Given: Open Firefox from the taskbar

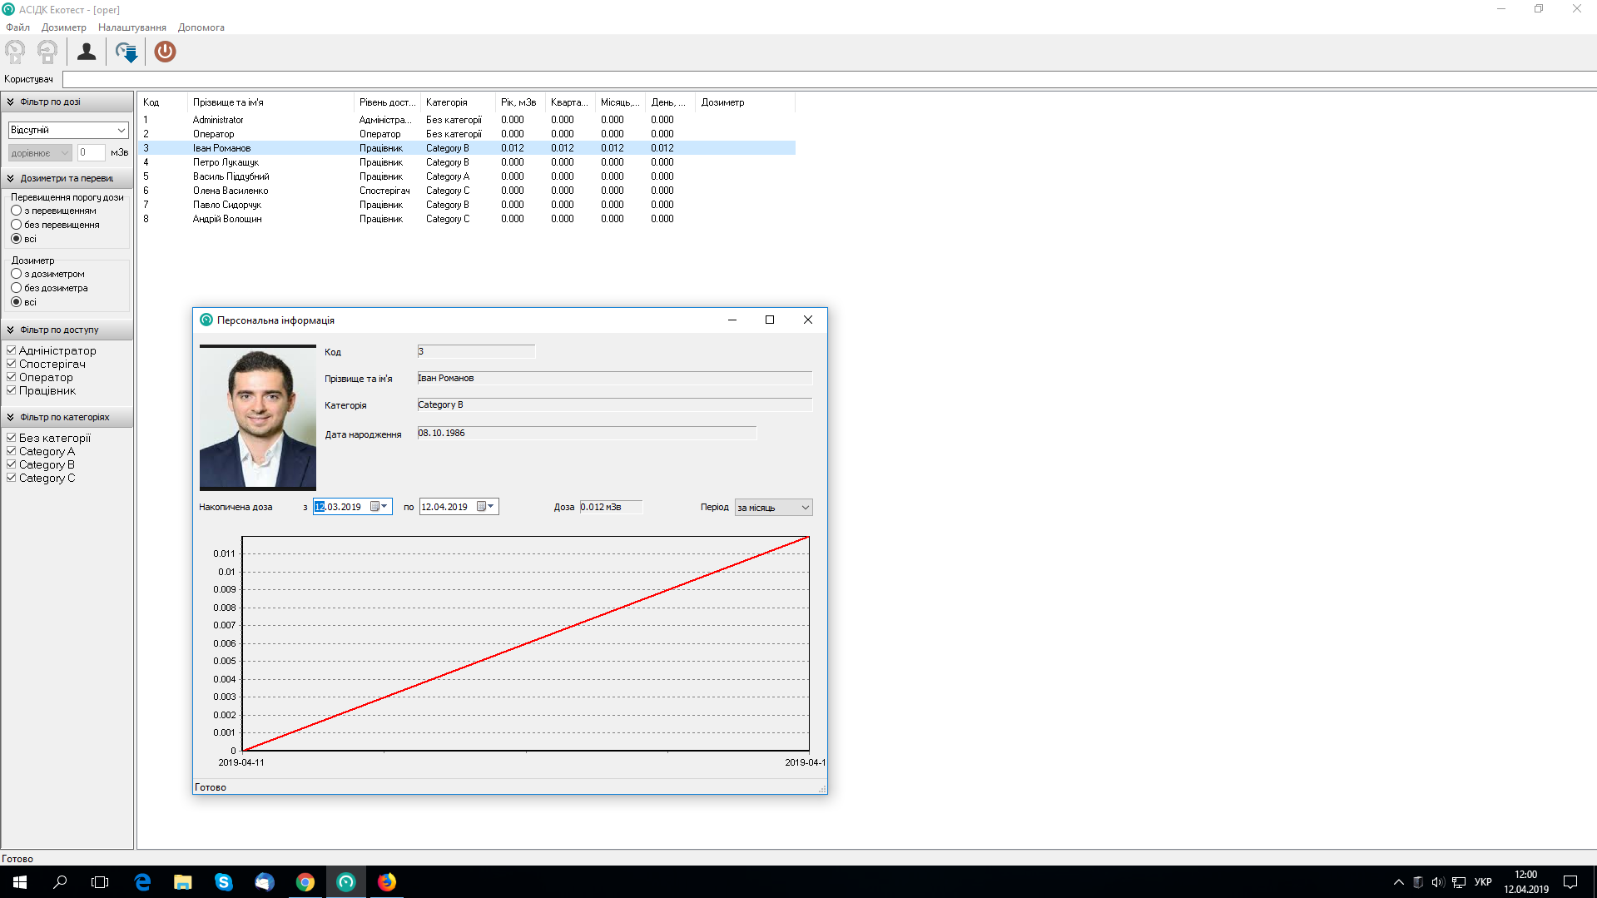Looking at the screenshot, I should pyautogui.click(x=387, y=882).
